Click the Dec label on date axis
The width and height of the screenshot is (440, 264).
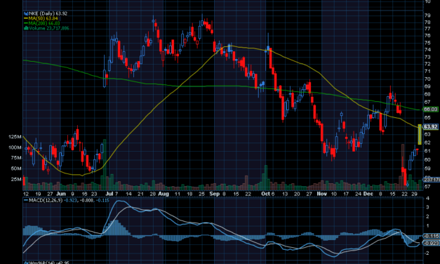[368, 194]
